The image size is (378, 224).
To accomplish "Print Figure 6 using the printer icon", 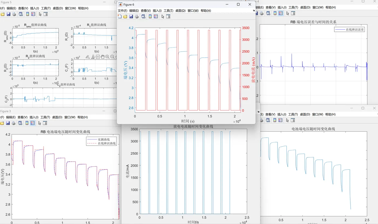I will [137, 16].
